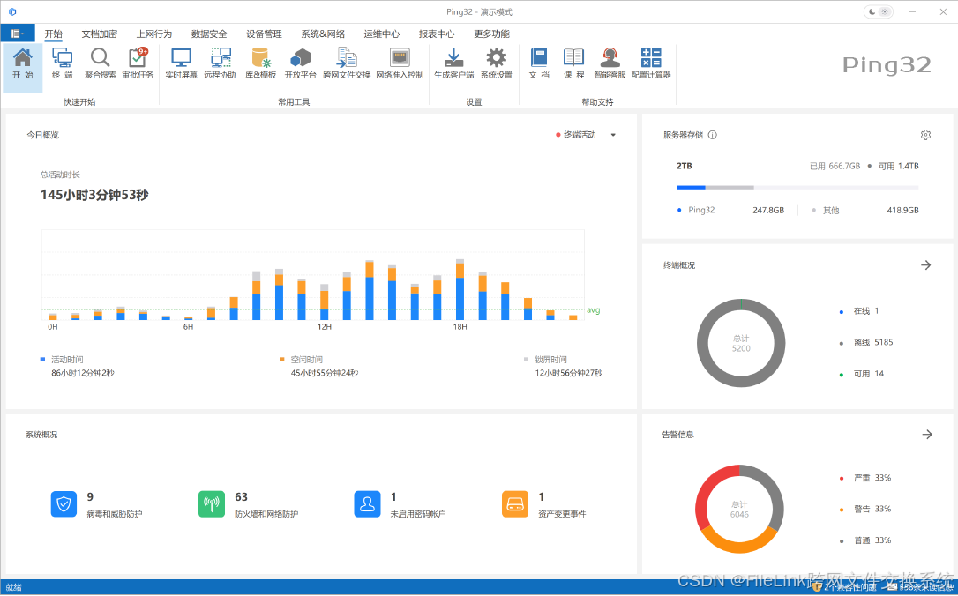Viewport: 958px width, 596px height.
Task: Open 文档 documentation icon
Action: pos(539,63)
